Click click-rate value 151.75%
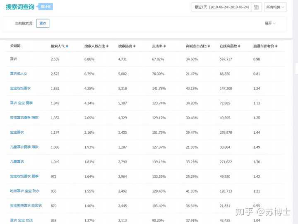This screenshot has width=298, height=224. 159,132
